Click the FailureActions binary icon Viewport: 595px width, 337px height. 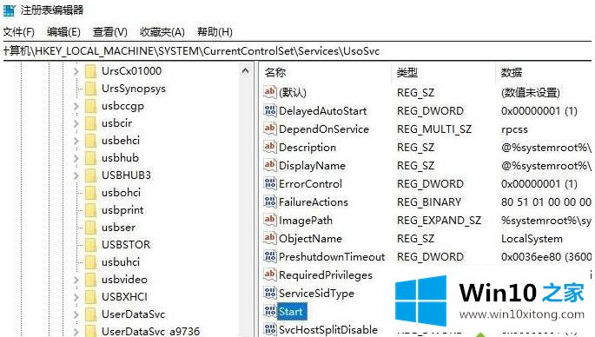270,202
